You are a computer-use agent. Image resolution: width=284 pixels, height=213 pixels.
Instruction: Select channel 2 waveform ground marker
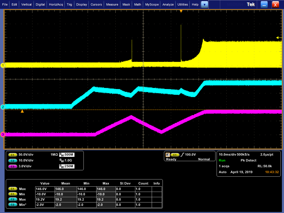pyautogui.click(x=3, y=107)
